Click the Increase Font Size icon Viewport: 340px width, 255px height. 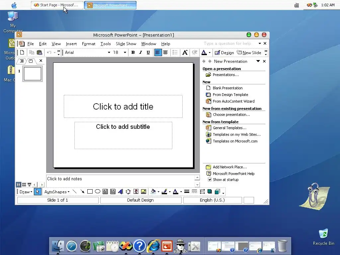pyautogui.click(x=185, y=52)
